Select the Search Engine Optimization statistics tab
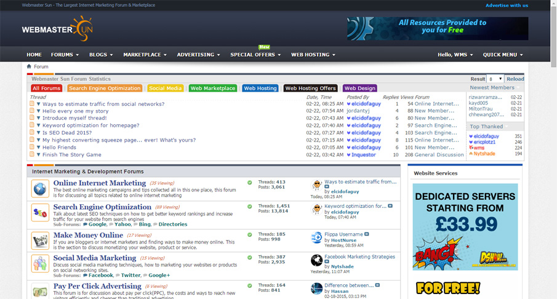Image resolution: width=557 pixels, height=299 pixels. (105, 88)
